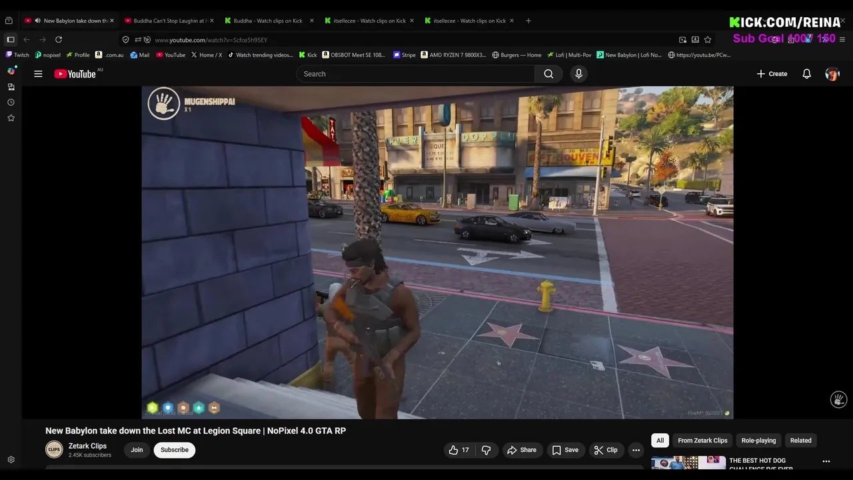Open The Best Hot Dog Challenge thumbnail

pos(688,463)
